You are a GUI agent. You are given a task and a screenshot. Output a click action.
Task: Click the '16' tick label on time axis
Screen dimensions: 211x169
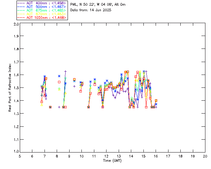click(x=156, y=156)
